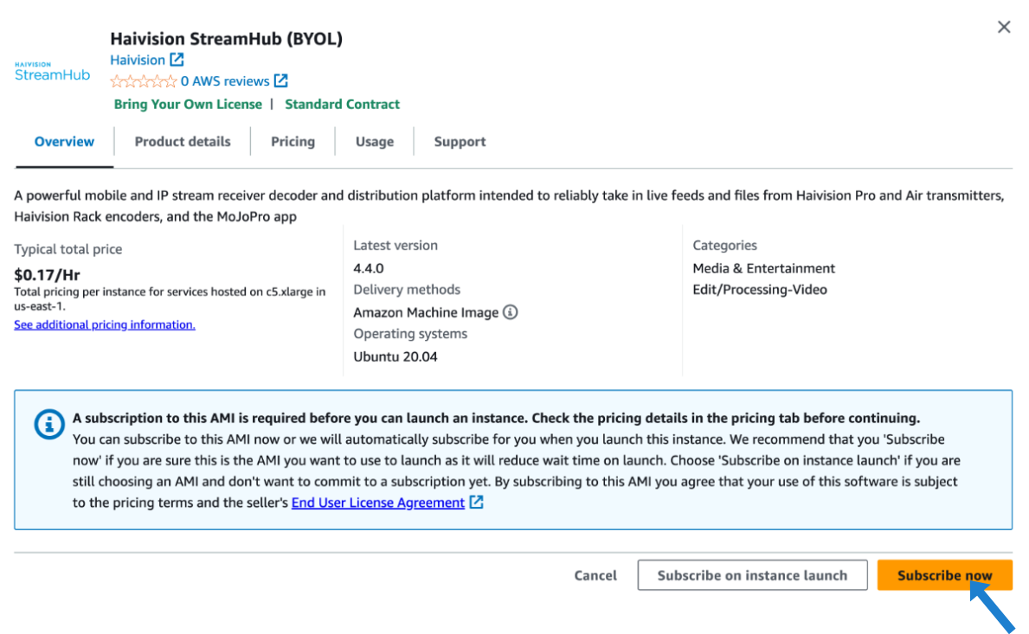Click the orange Subscribe now button
Image resolution: width=1029 pixels, height=634 pixels.
point(944,575)
